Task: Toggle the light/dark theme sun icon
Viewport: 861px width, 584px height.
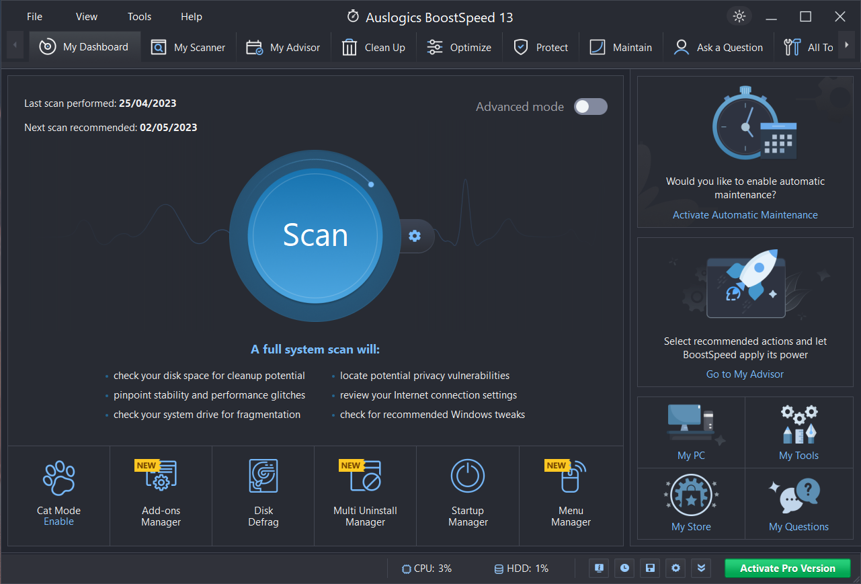Action: 740,17
